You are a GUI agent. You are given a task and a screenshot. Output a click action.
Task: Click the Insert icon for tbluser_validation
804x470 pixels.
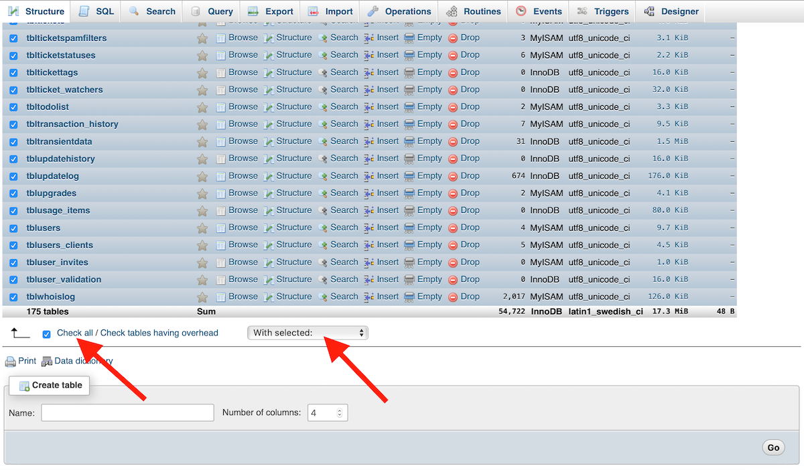[369, 280]
